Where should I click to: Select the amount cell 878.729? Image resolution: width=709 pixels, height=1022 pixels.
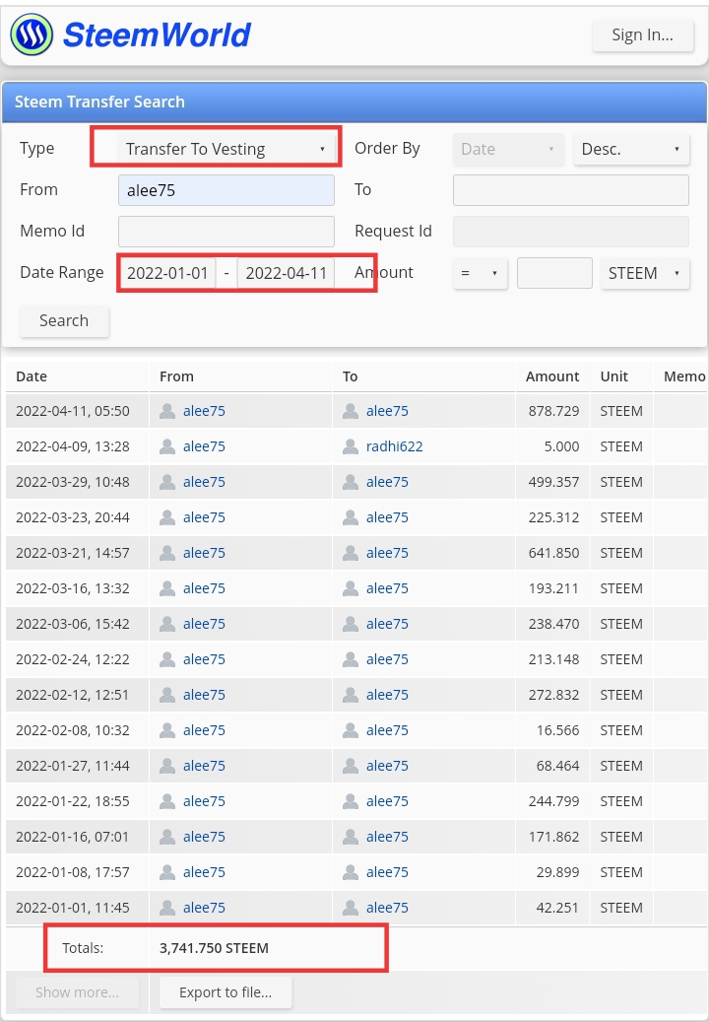click(554, 411)
